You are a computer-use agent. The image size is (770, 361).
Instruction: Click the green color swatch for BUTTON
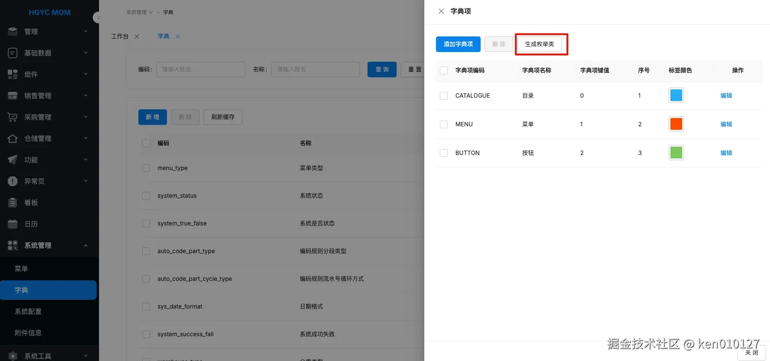click(x=676, y=153)
